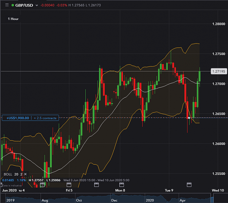Click the Wed 10 date axis label

coord(218,190)
